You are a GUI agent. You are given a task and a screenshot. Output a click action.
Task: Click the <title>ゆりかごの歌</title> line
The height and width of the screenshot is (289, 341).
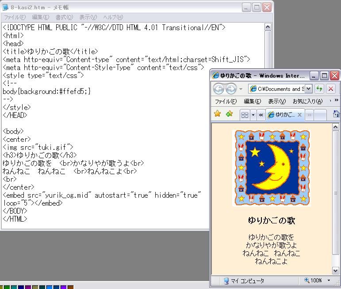[x=50, y=51]
